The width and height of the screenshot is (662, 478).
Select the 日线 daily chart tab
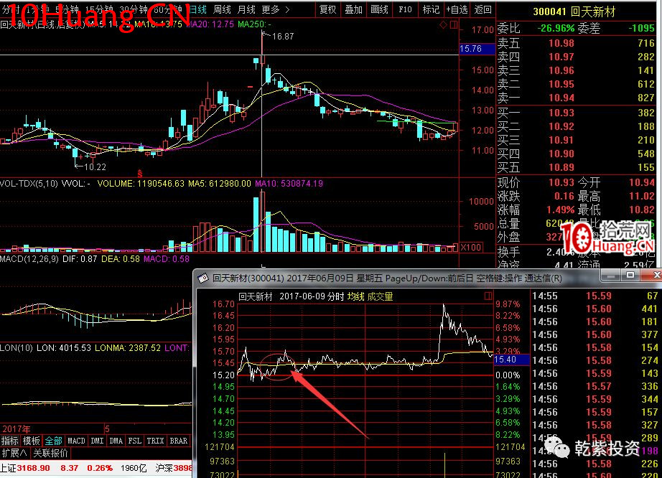point(197,9)
